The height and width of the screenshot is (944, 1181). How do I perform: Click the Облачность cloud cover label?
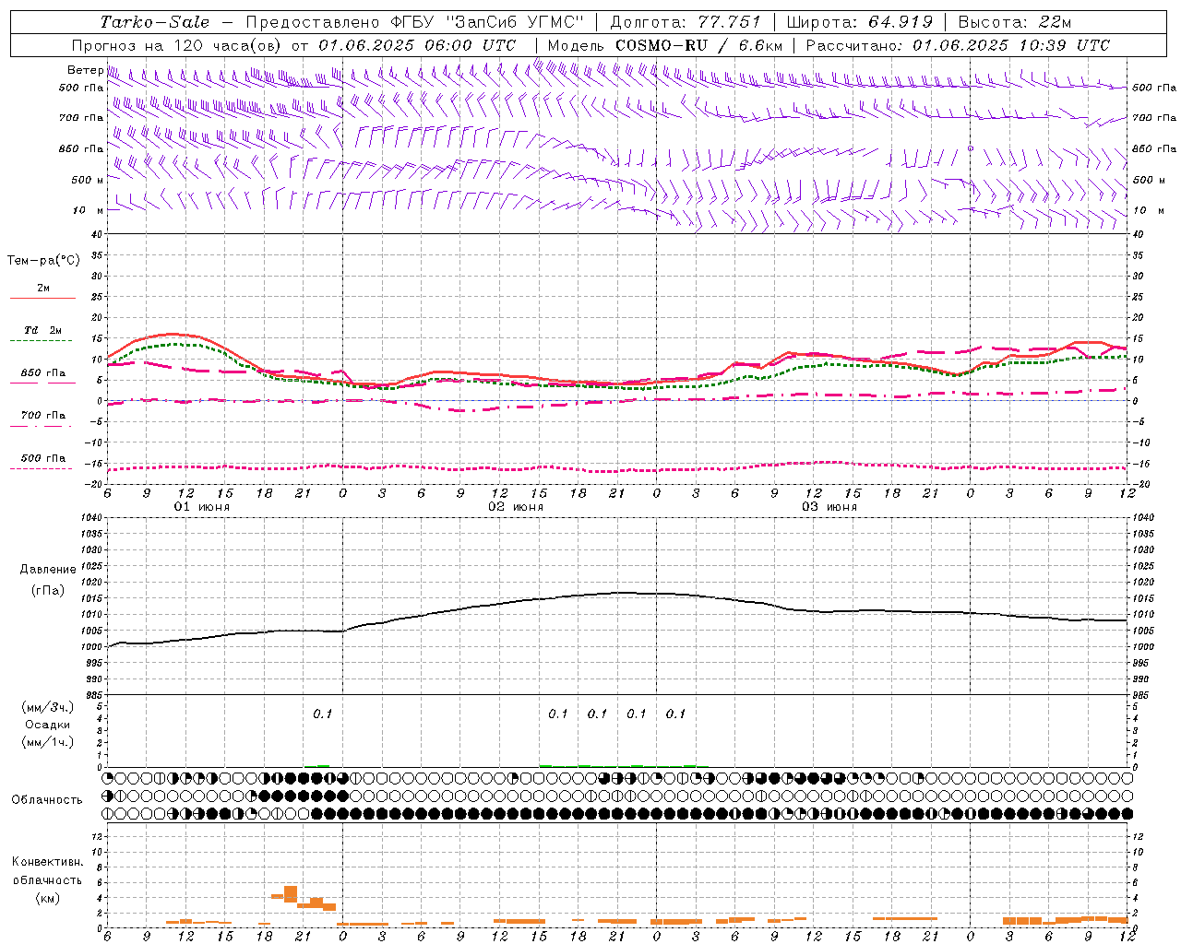pyautogui.click(x=47, y=799)
